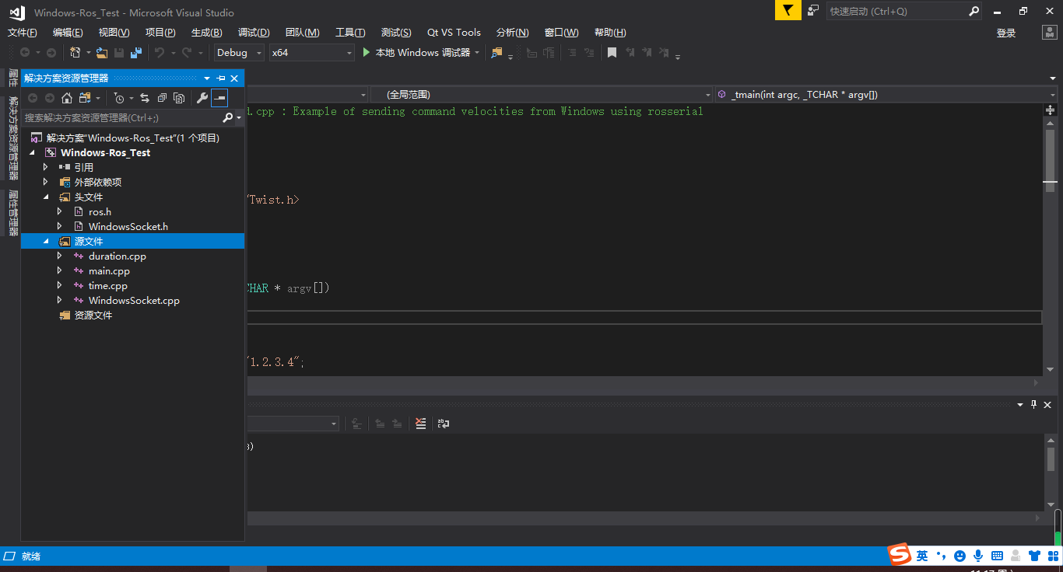Click yellow notification flag icon
The width and height of the screenshot is (1063, 572).
(x=788, y=10)
